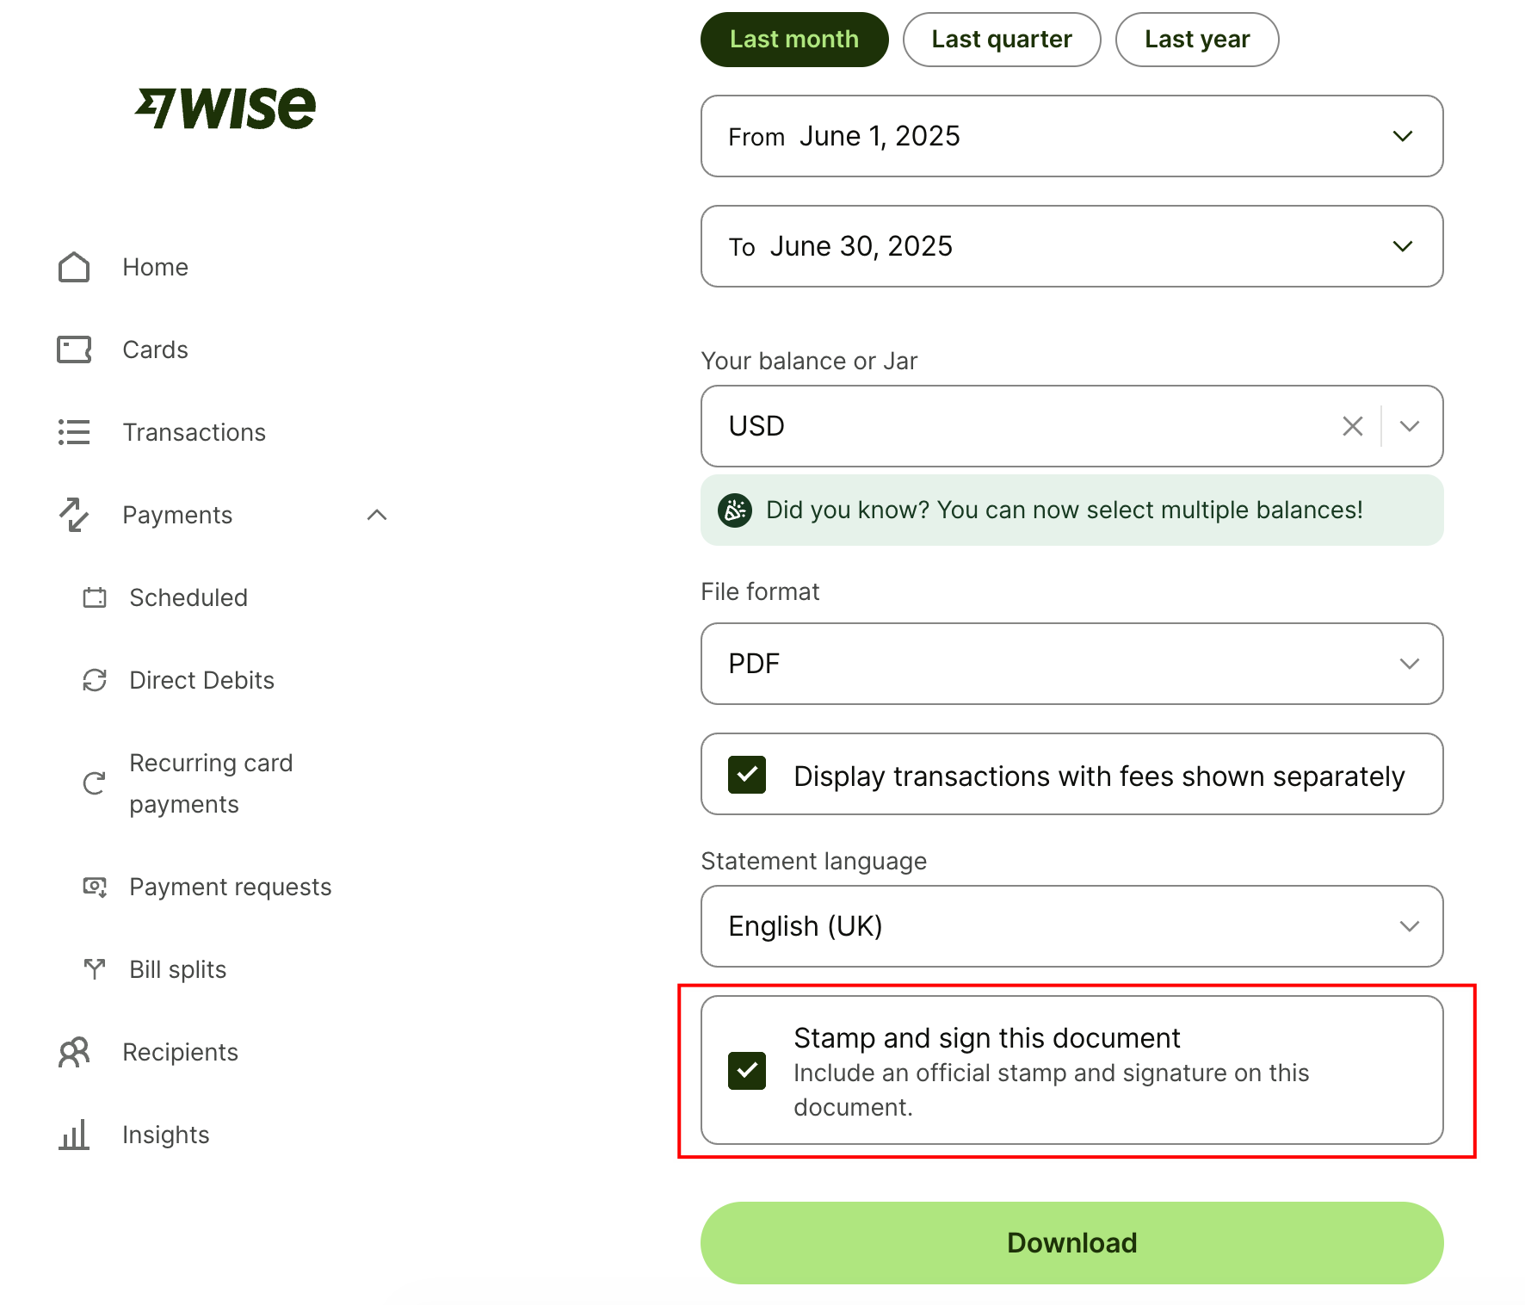
Task: Click the Bill splits fork icon
Action: click(x=95, y=969)
